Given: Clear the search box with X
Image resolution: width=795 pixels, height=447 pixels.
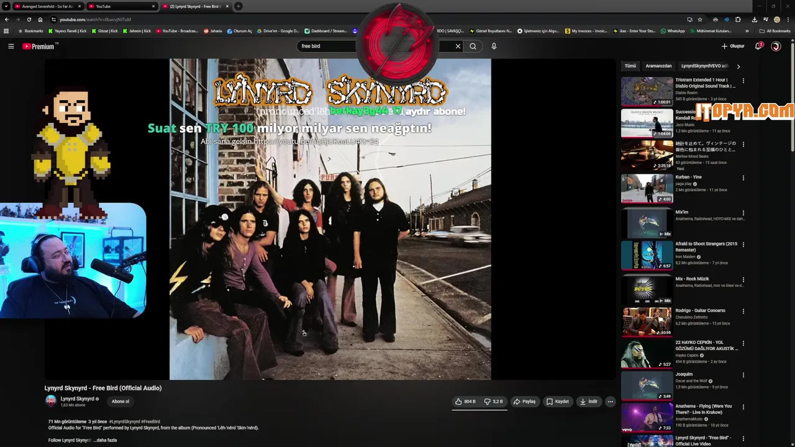Looking at the screenshot, I should pyautogui.click(x=458, y=46).
